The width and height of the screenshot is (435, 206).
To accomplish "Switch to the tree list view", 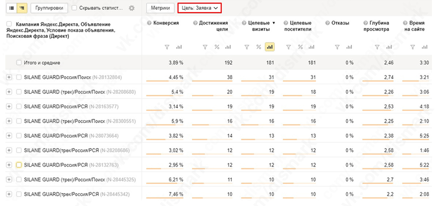I will coord(22,8).
